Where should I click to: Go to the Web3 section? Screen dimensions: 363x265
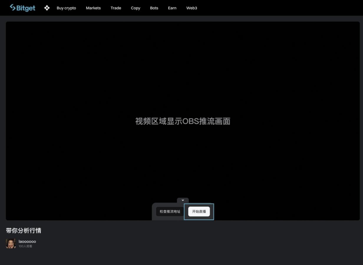pos(192,8)
